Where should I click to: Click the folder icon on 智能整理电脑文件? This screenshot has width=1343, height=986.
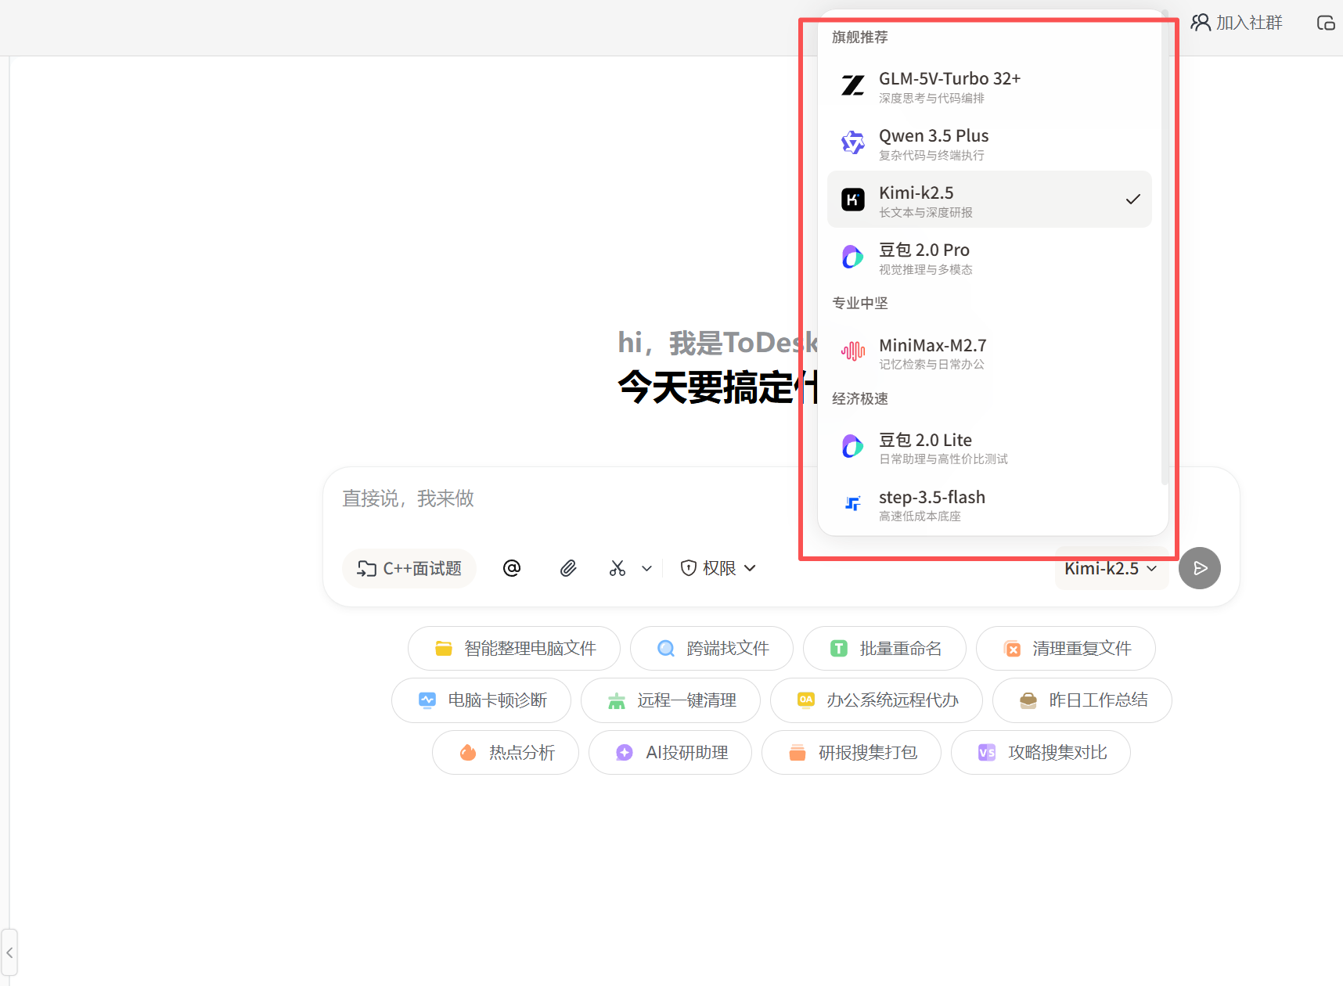[x=444, y=648]
